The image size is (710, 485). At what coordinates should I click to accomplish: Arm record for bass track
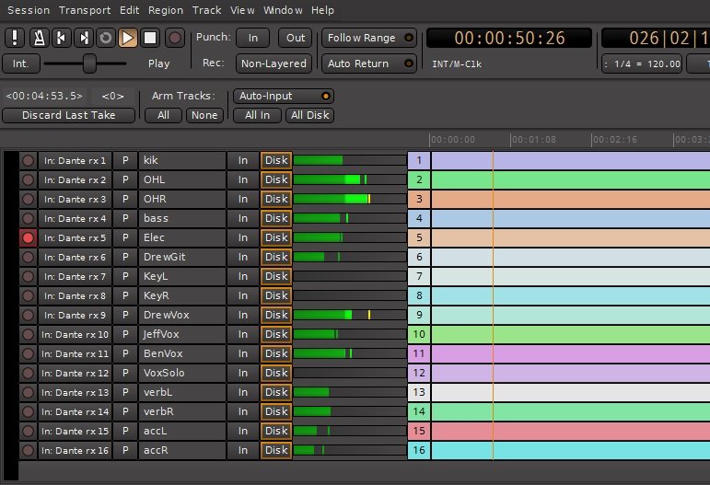tap(28, 218)
